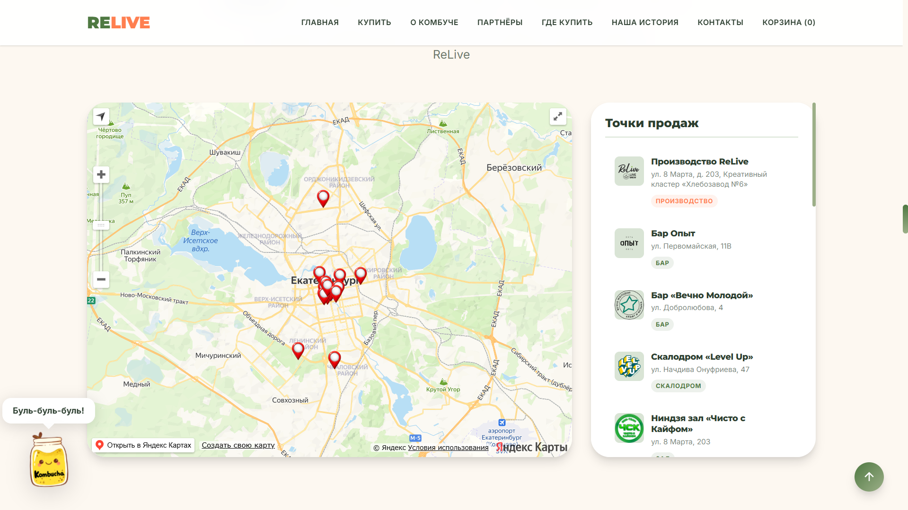Click the БАР tag under Вечно Молодой
The width and height of the screenshot is (908, 510).
tap(662, 325)
